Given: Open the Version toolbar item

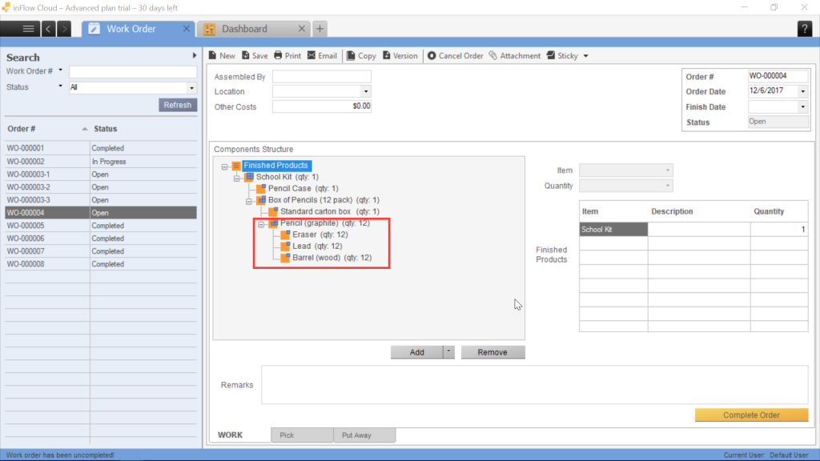Looking at the screenshot, I should 400,56.
